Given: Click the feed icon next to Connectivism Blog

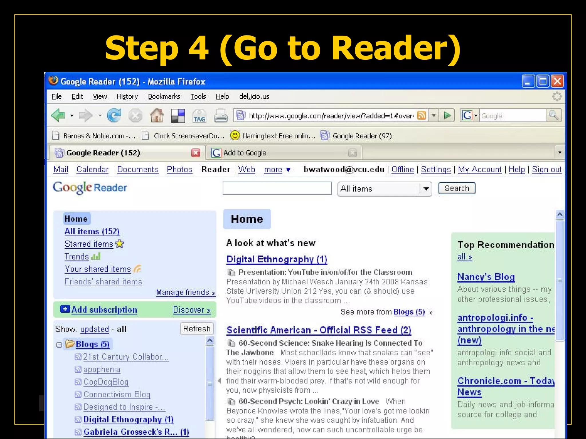Looking at the screenshot, I should pyautogui.click(x=78, y=395).
